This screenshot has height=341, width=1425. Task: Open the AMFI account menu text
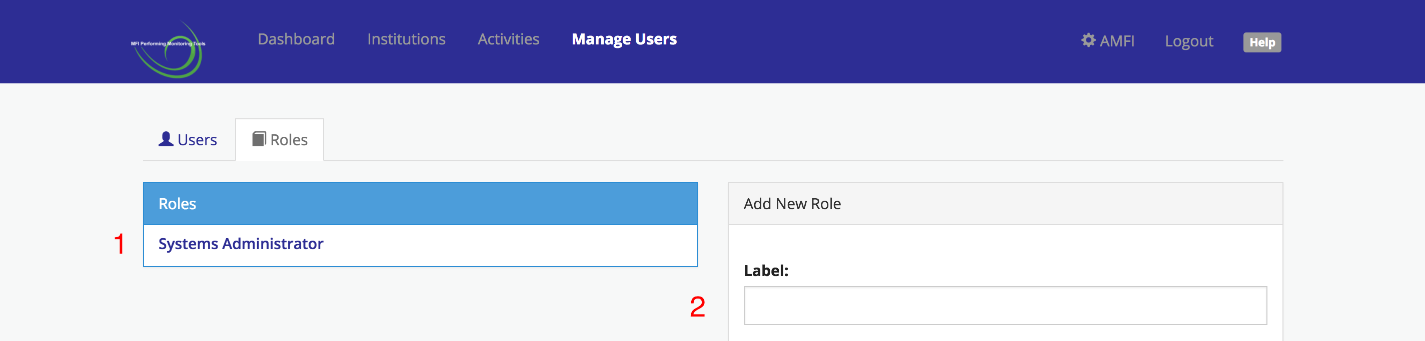[1117, 41]
